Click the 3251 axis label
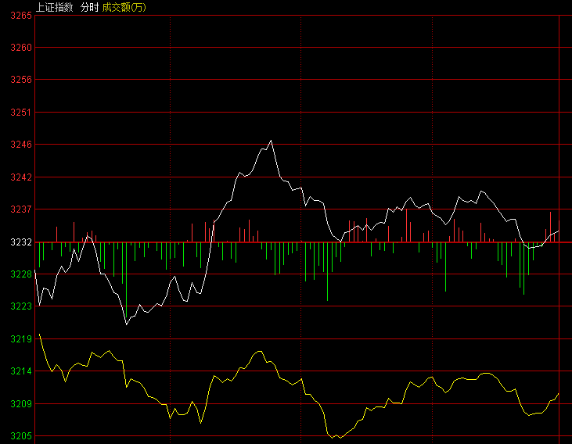This screenshot has width=572, height=444. (x=21, y=113)
